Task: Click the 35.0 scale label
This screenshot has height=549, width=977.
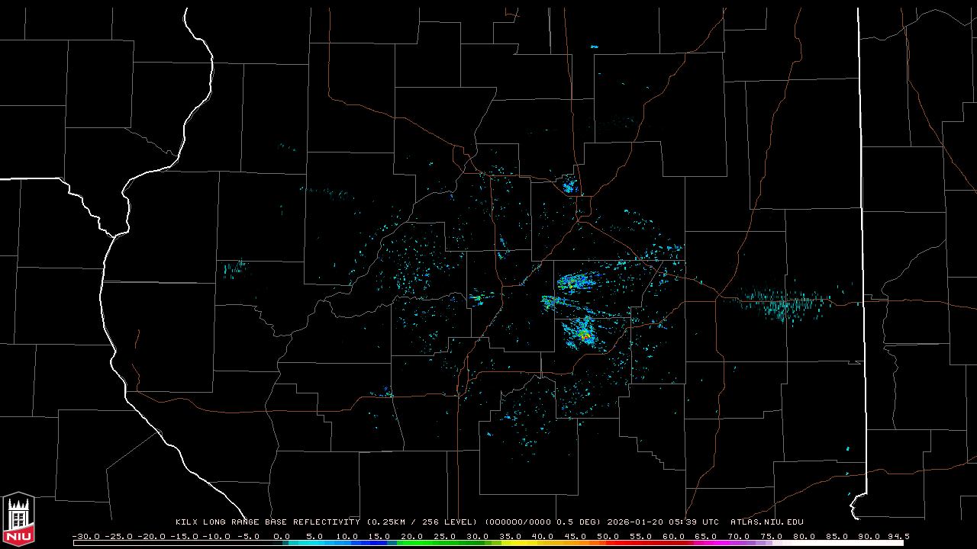Action: (x=510, y=537)
